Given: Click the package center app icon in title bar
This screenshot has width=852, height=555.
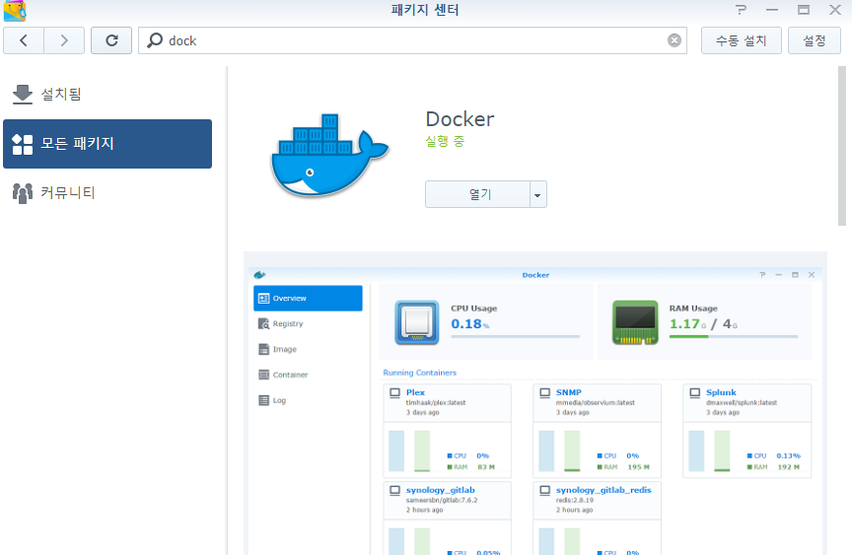Looking at the screenshot, I should tap(15, 10).
